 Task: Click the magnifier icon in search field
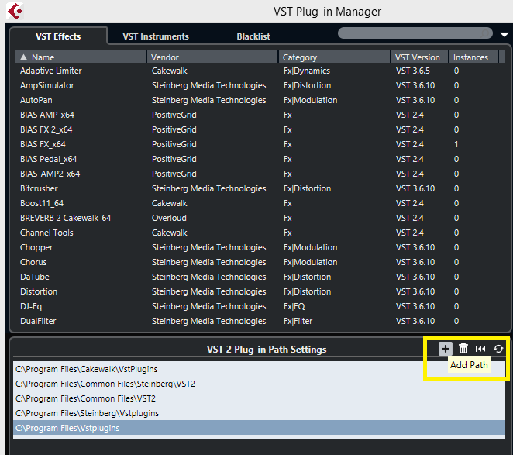[x=486, y=33]
